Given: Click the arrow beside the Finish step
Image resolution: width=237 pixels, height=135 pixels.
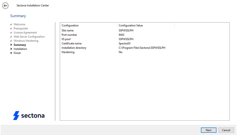Looking at the screenshot, I should [x=11, y=53].
